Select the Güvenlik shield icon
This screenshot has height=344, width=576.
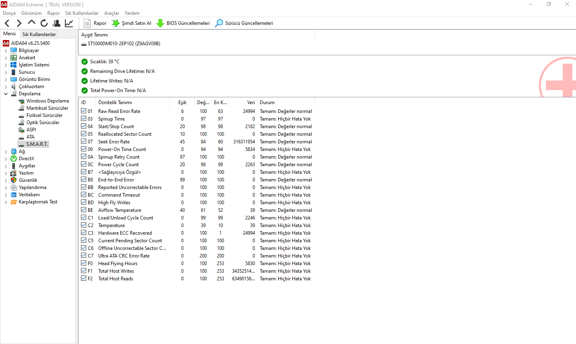[14, 180]
